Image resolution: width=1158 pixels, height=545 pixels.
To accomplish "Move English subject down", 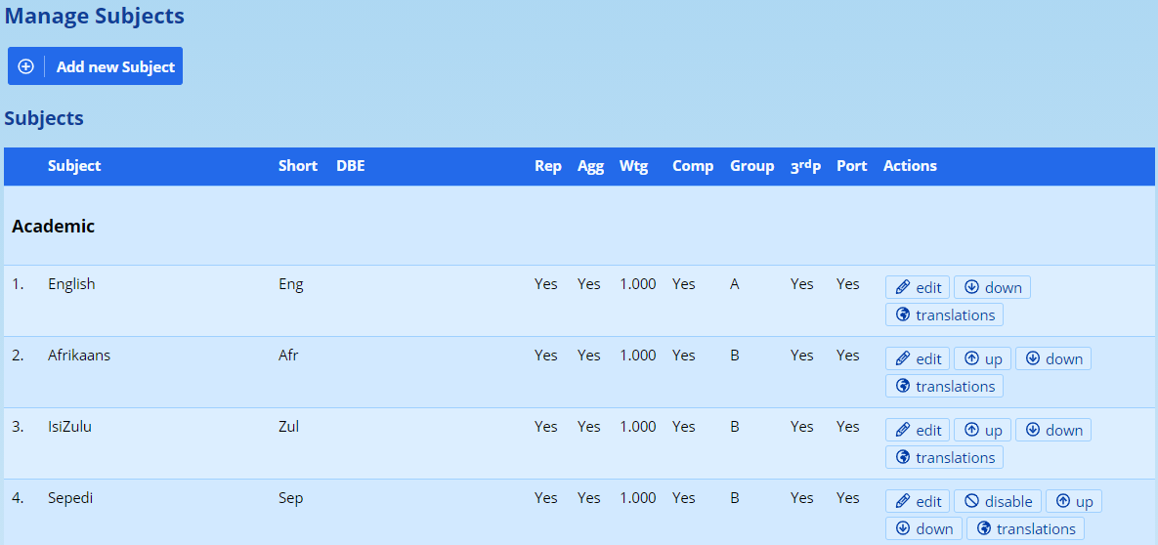I will pyautogui.click(x=992, y=287).
